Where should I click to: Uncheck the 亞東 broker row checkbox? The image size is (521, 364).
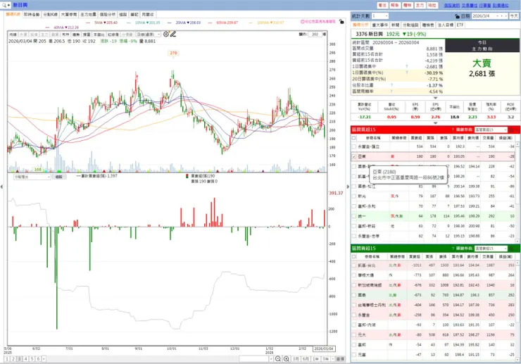point(354,156)
